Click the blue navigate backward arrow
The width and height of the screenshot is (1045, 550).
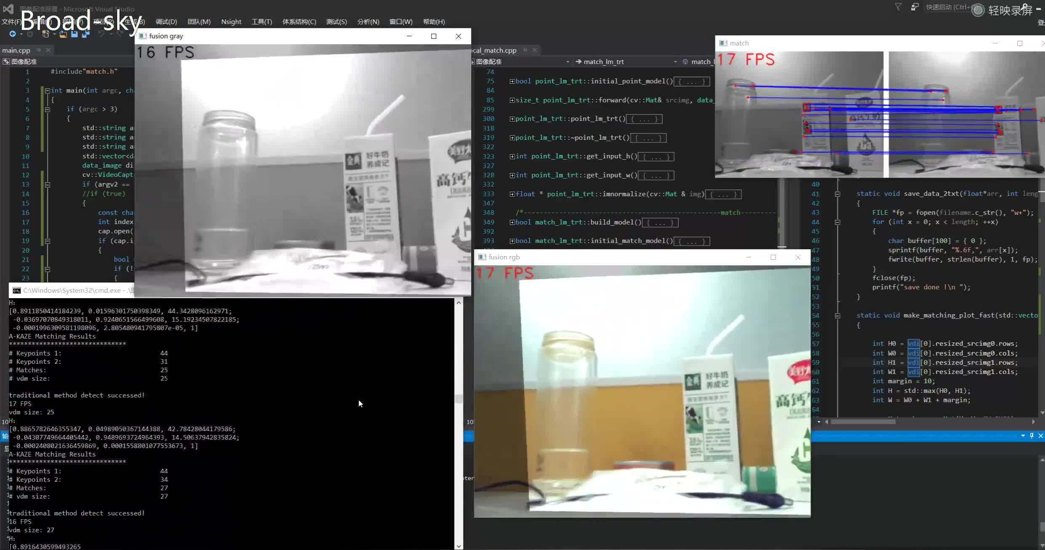coord(13,34)
